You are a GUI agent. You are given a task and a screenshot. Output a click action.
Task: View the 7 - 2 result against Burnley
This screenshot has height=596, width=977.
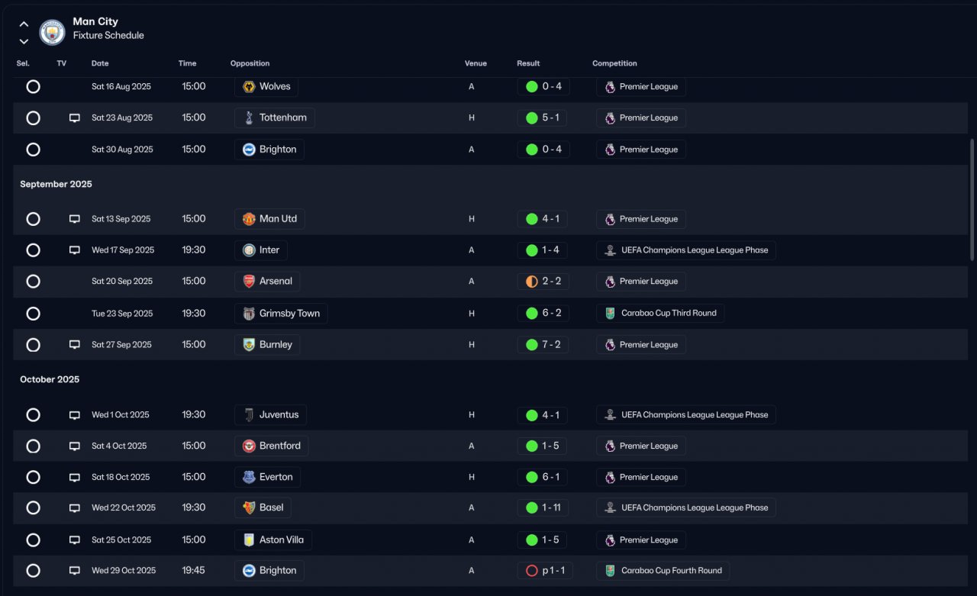(543, 345)
